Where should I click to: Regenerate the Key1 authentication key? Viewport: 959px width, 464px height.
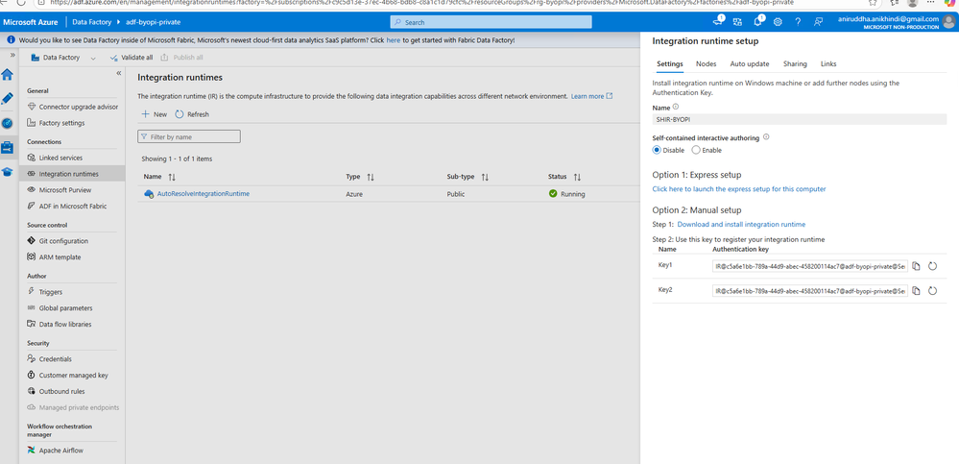pos(933,266)
